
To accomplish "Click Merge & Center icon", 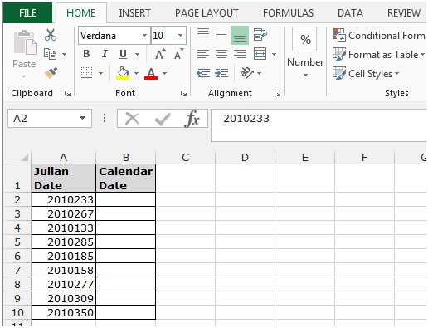I will [x=260, y=54].
